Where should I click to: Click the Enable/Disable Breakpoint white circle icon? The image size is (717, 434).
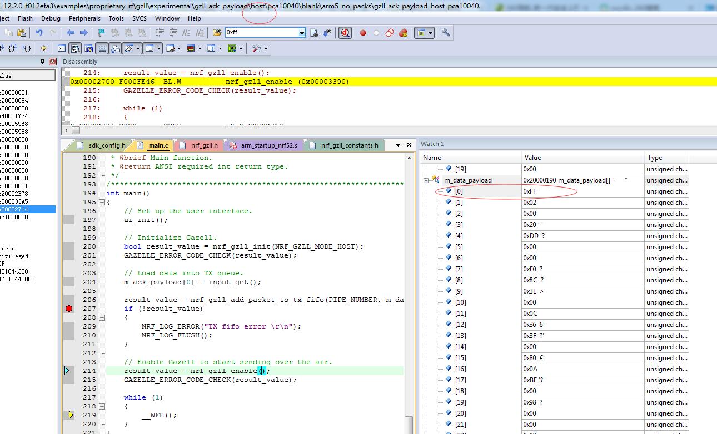click(x=376, y=33)
